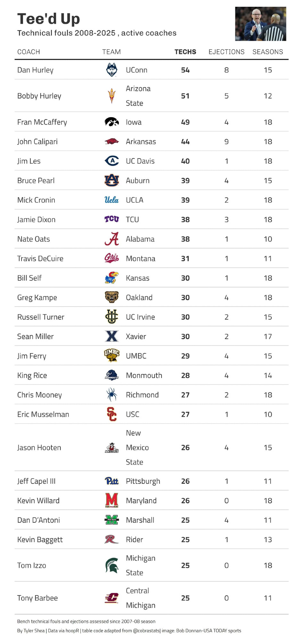293x642 pixels.
Task: Select the SEASONS column header
Action: [x=268, y=52]
